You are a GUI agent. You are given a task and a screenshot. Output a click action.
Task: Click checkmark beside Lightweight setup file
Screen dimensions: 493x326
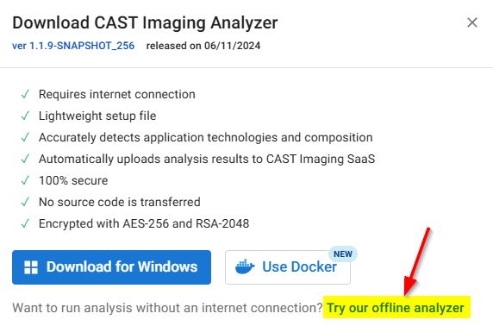coord(25,116)
